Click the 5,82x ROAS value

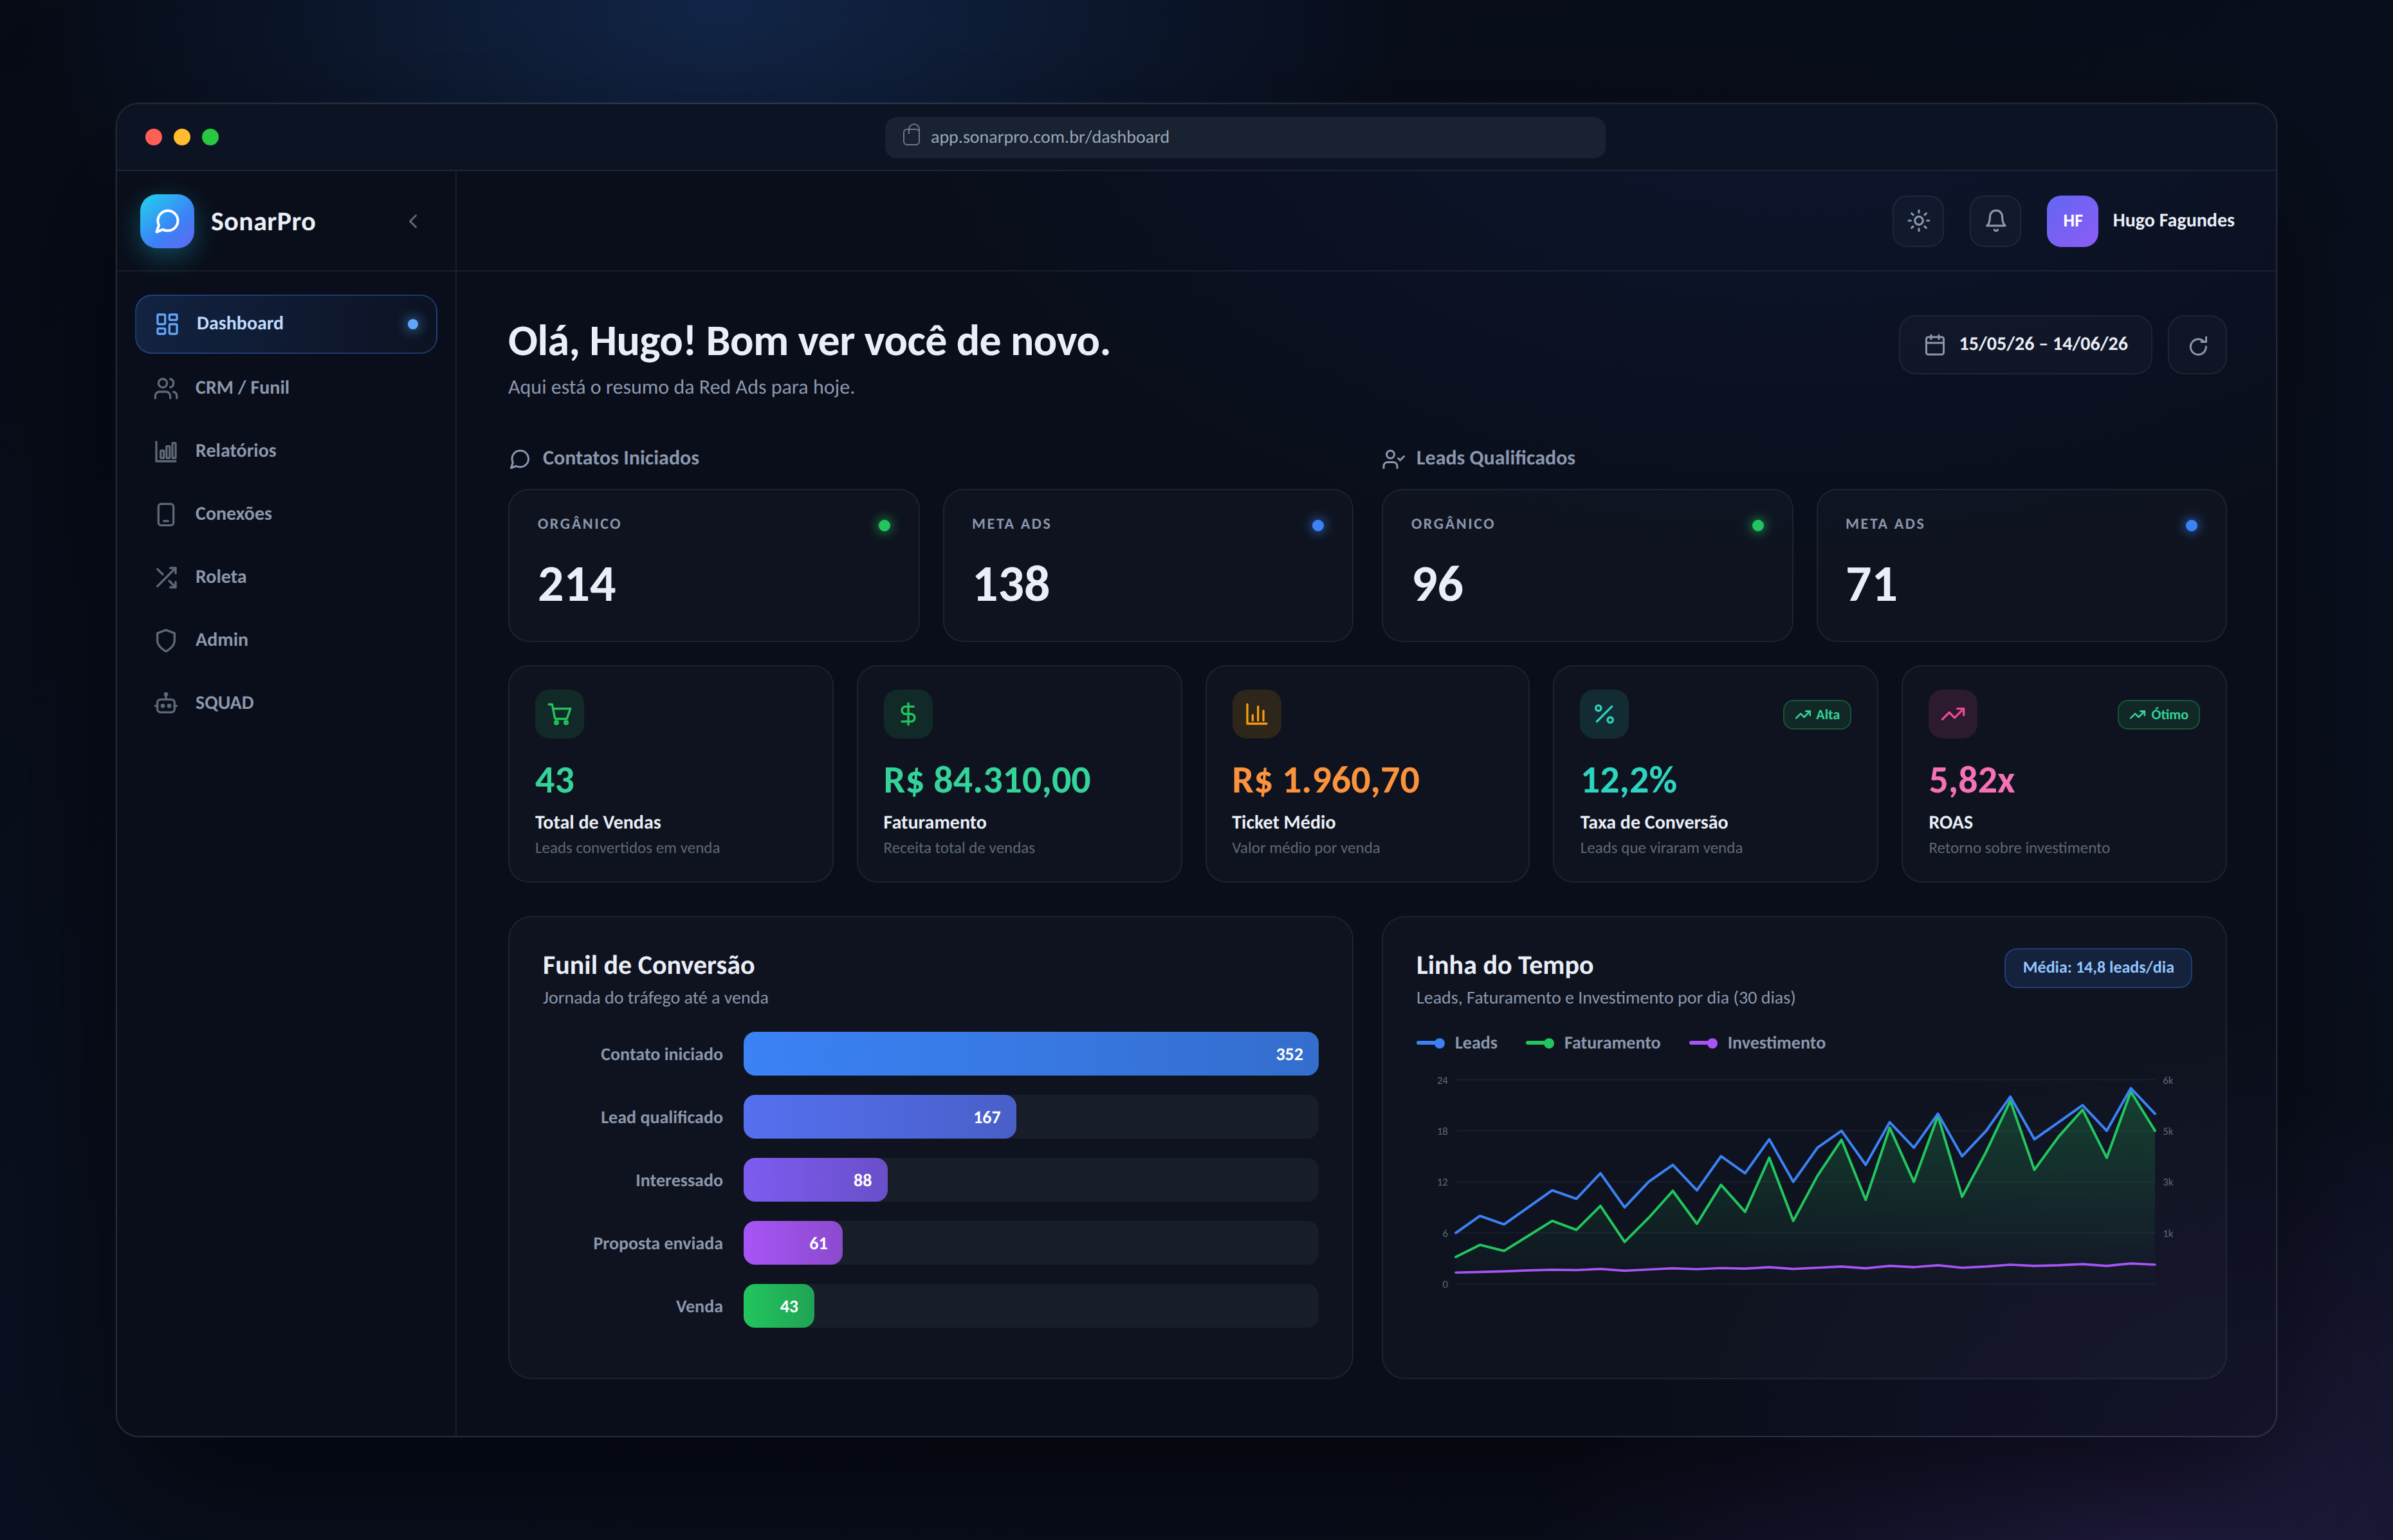pos(1971,780)
